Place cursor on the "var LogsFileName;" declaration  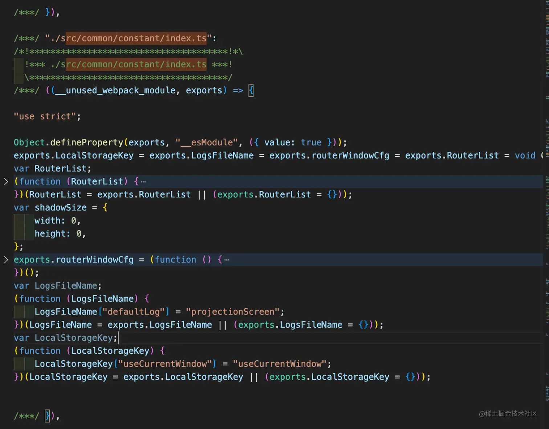(58, 286)
